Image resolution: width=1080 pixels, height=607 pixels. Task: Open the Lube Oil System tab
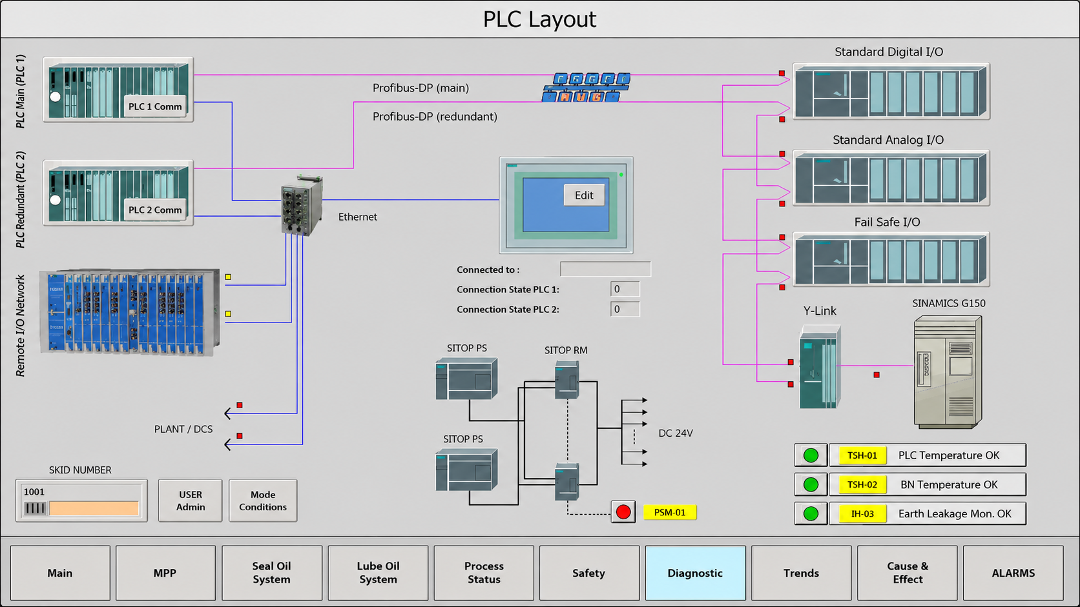(x=378, y=573)
